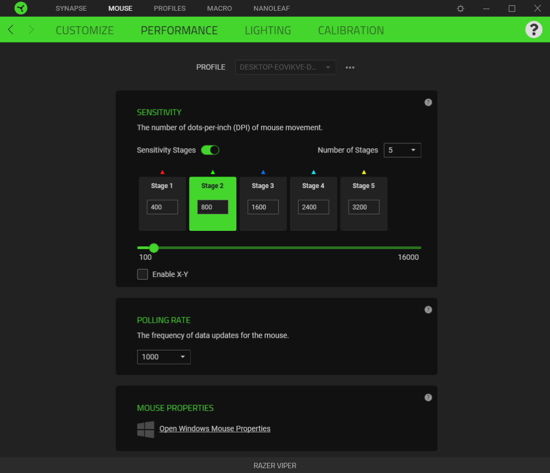Open profile options three-dots menu
Image resolution: width=550 pixels, height=473 pixels.
[x=350, y=67]
